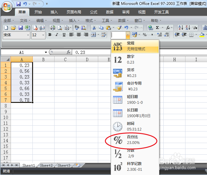
Task: Click the Comma Style icon
Action: pyautogui.click(x=152, y=35)
